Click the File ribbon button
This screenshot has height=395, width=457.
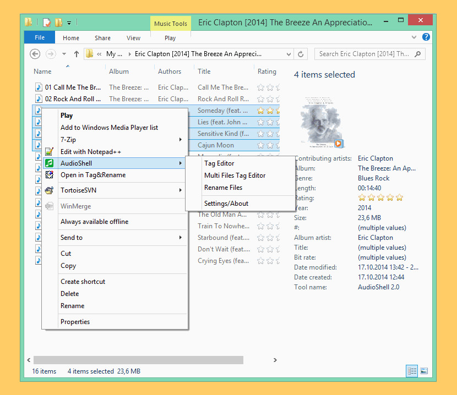[x=40, y=38]
